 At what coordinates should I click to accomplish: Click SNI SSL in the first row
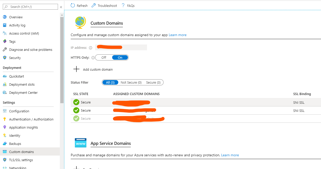click(x=299, y=103)
